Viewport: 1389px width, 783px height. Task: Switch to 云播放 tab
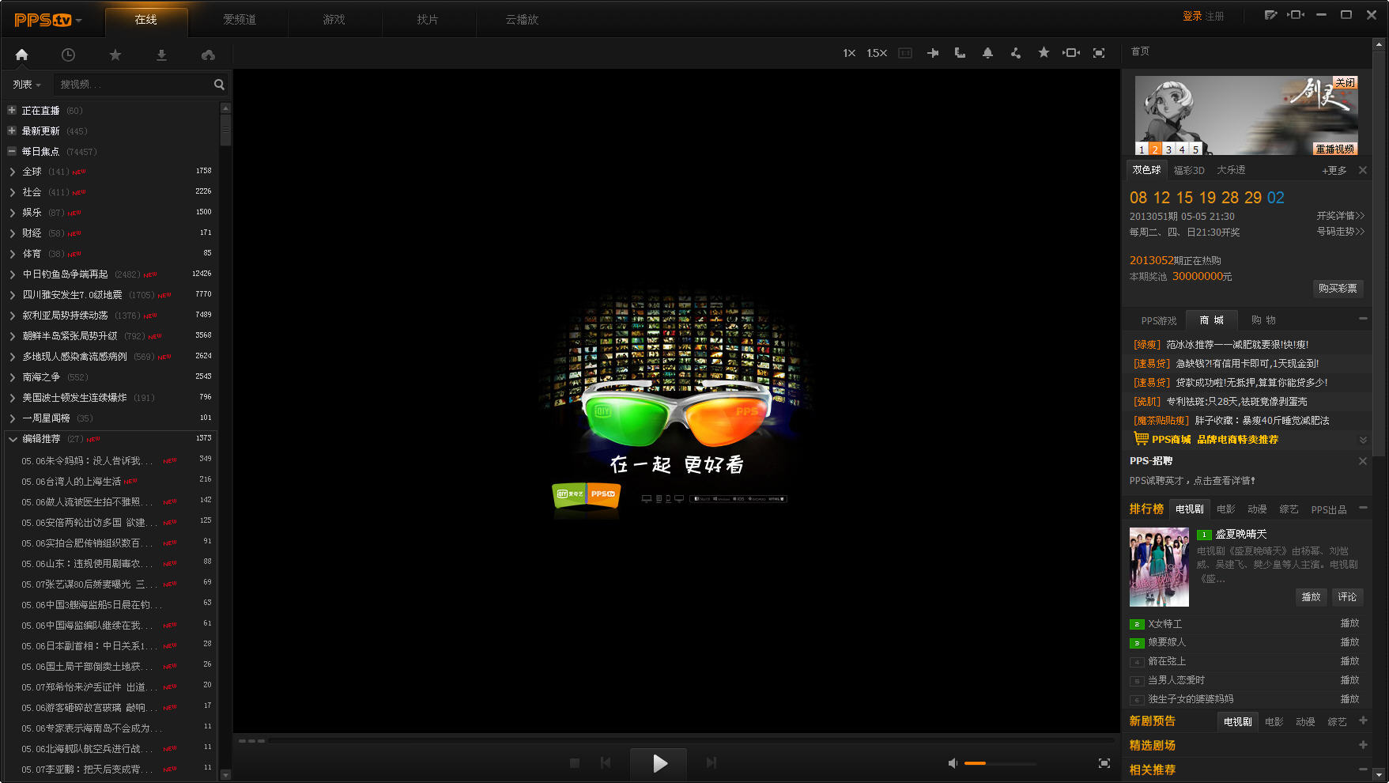522,20
